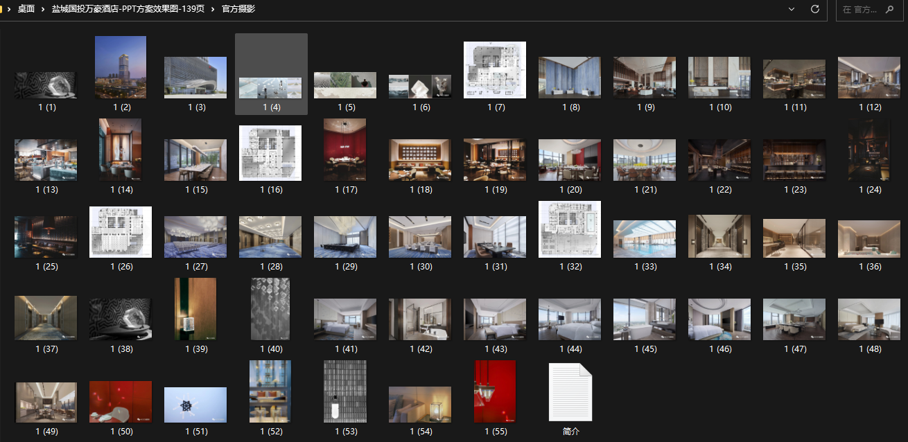This screenshot has width=908, height=442.
Task: Expand the chevron before 官方摄影 breadcrumb
Action: click(212, 9)
